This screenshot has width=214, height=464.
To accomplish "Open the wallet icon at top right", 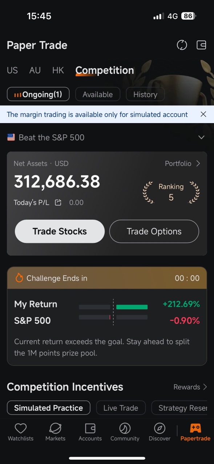I will click(x=201, y=45).
